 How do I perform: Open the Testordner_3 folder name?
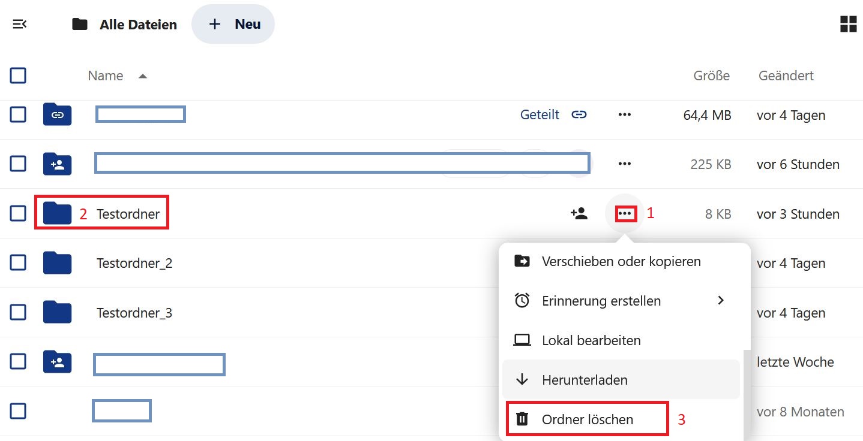point(134,313)
